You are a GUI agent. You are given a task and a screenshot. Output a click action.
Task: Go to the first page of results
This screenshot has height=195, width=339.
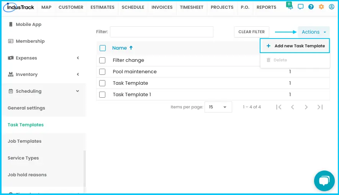tap(279, 107)
